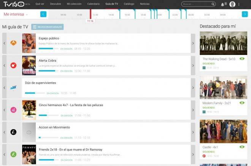Open Modern Family - 2x21 link
The height and width of the screenshot is (166, 251).
click(x=217, y=103)
